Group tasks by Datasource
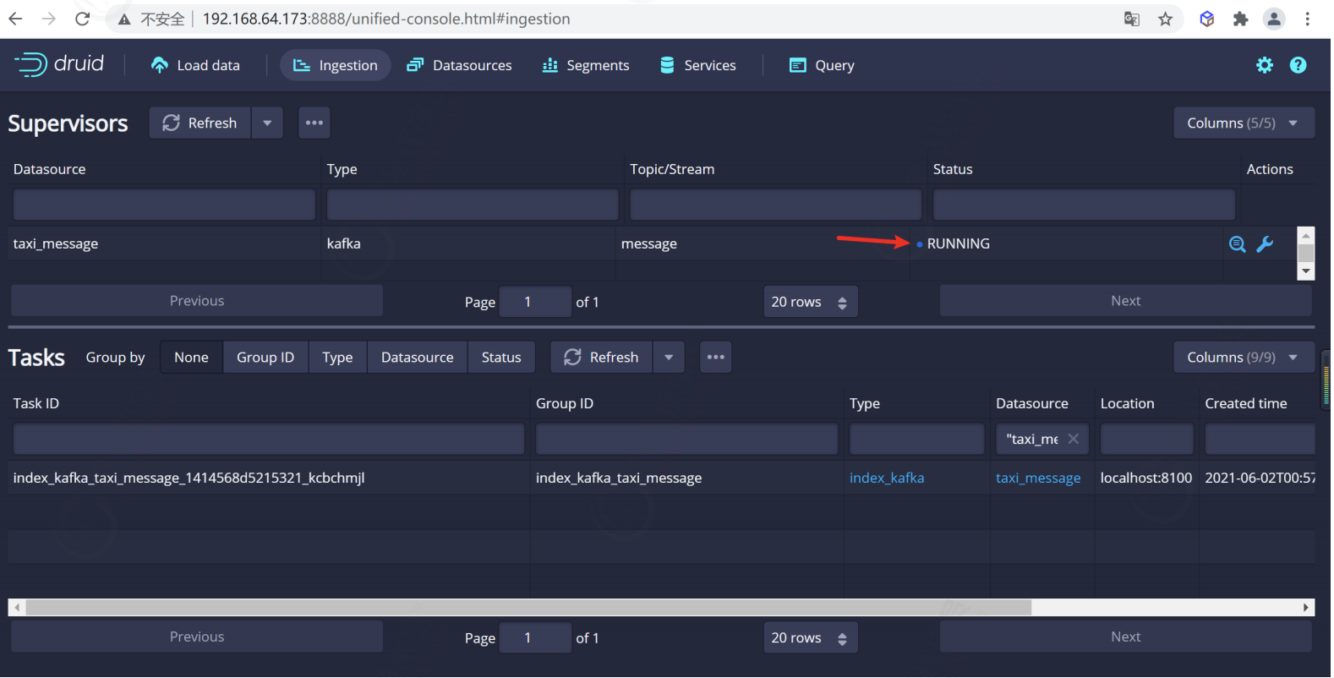The width and height of the screenshot is (1334, 678). click(418, 358)
